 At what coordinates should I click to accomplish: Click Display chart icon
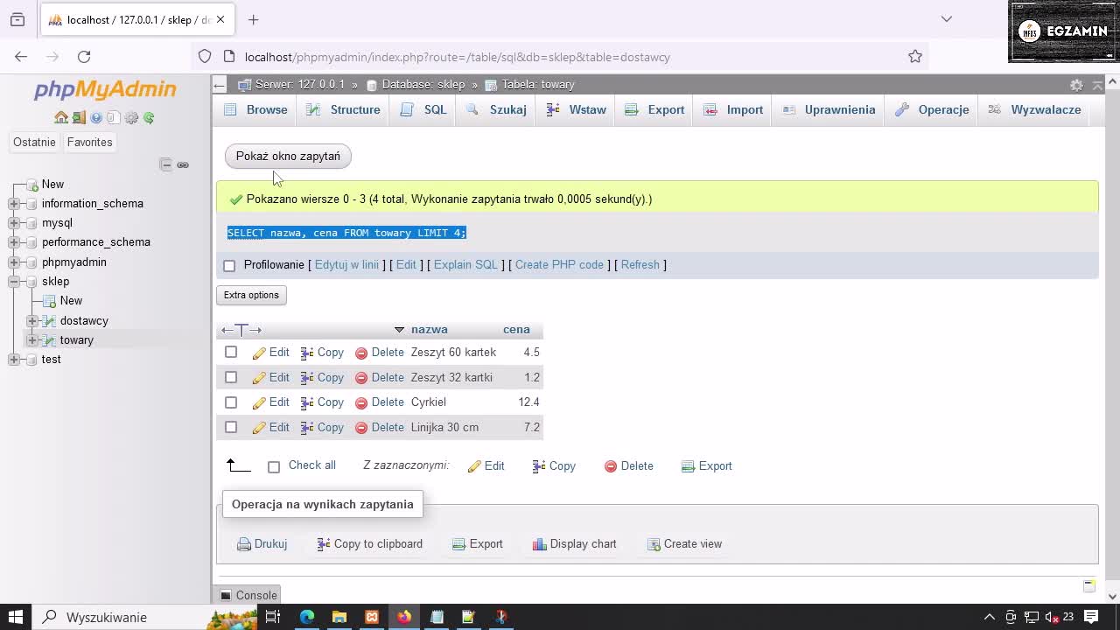pyautogui.click(x=540, y=544)
